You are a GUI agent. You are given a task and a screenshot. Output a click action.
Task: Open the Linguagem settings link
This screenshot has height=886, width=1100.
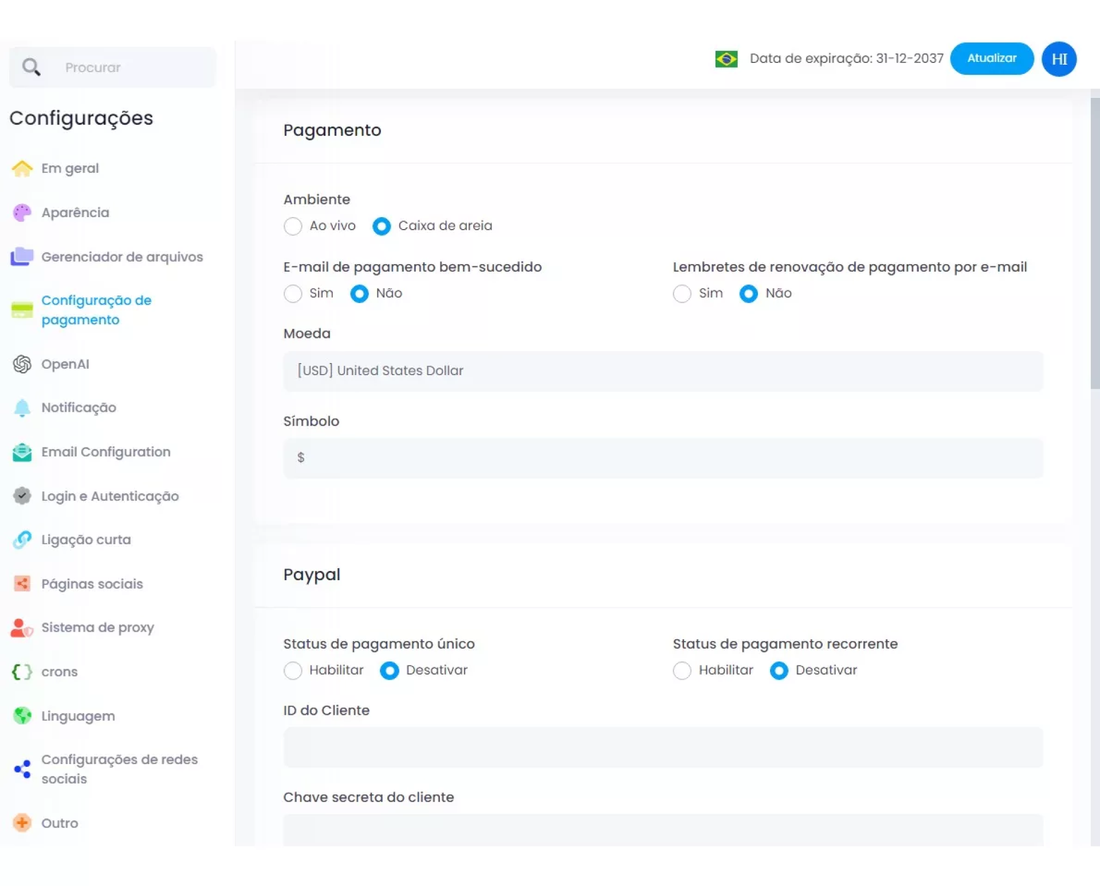(x=78, y=716)
